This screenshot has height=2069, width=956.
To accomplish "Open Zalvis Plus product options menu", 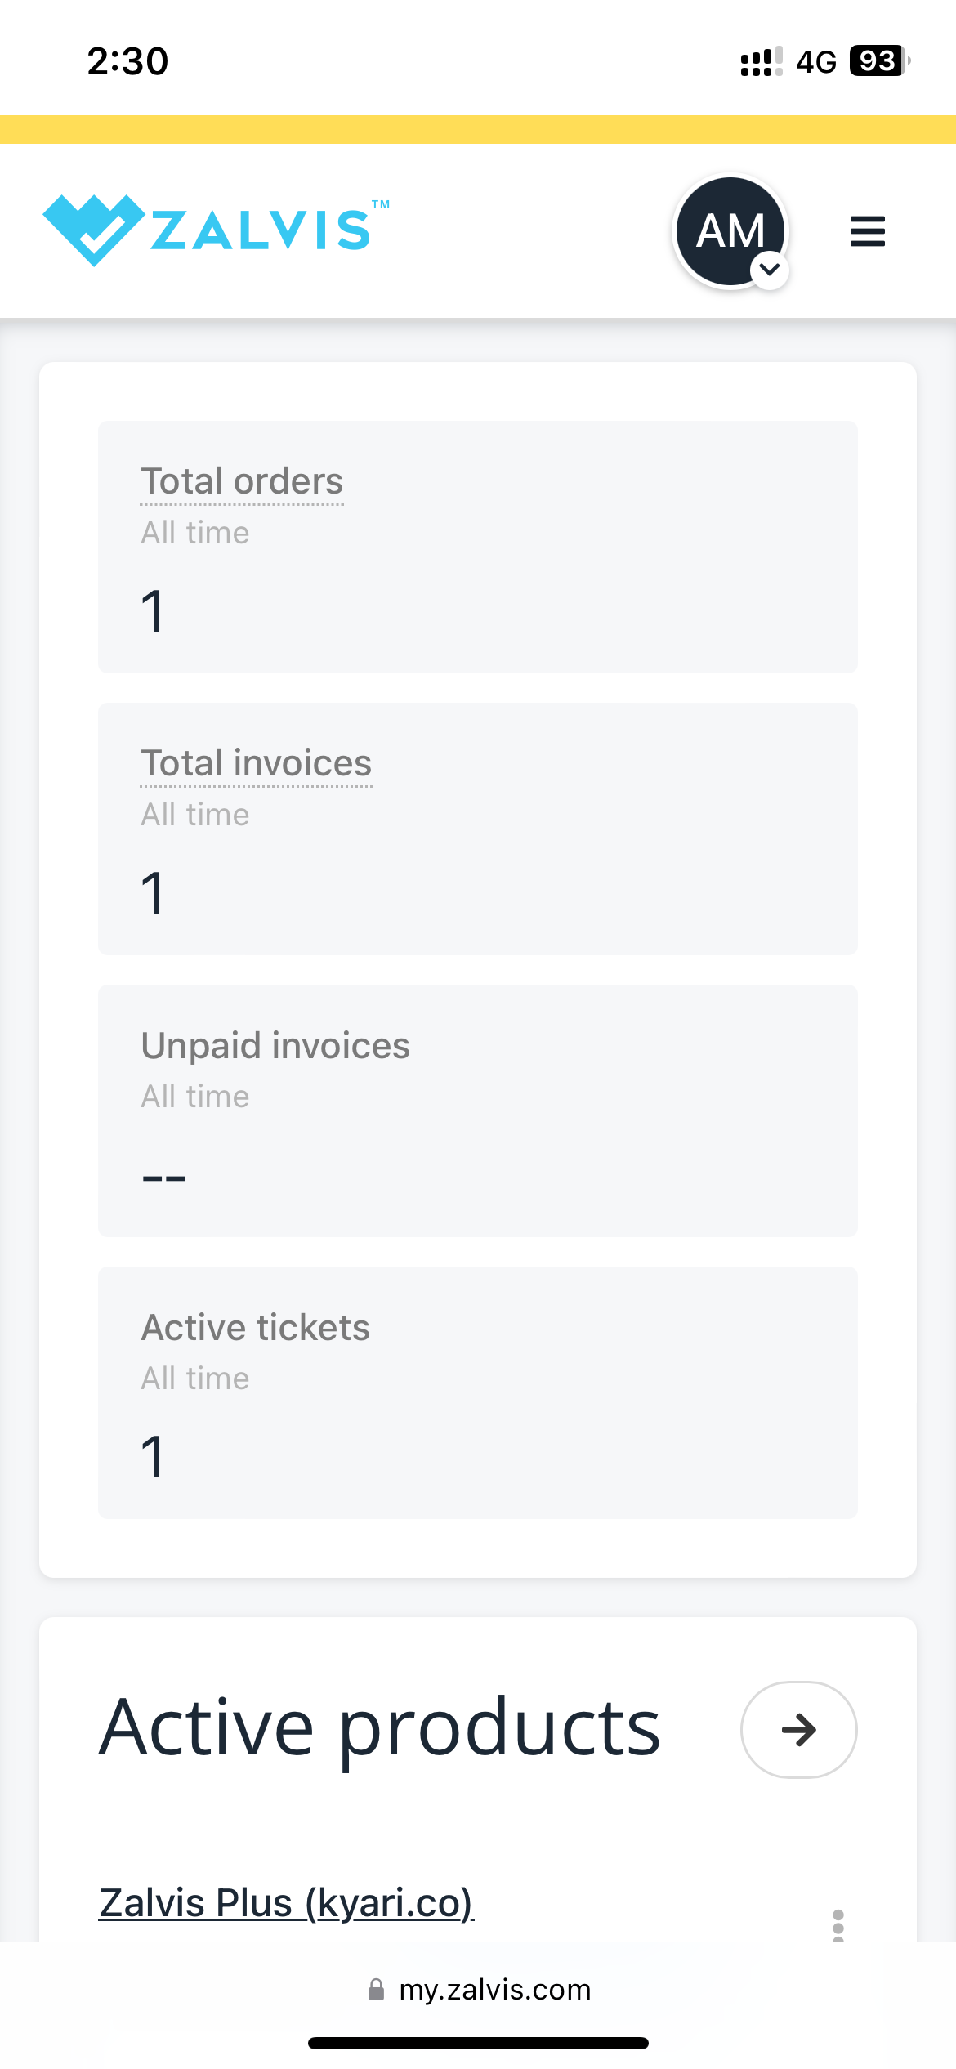I will [x=838, y=1924].
